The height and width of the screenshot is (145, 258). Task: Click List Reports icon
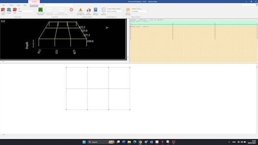[104, 11]
